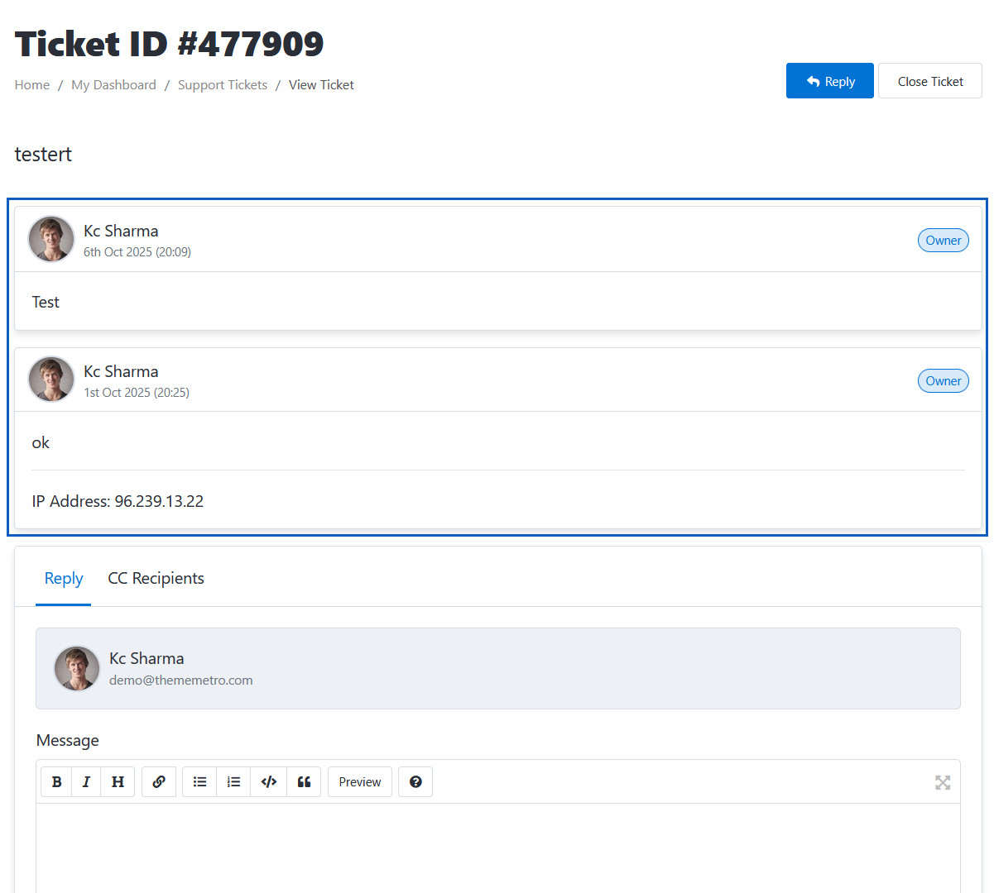Click Kc Sharma's avatar on the 6th Oct message

[51, 240]
